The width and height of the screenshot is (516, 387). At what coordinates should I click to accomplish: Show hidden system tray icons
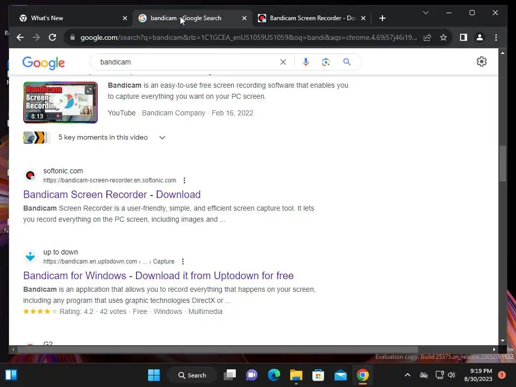pyautogui.click(x=407, y=375)
